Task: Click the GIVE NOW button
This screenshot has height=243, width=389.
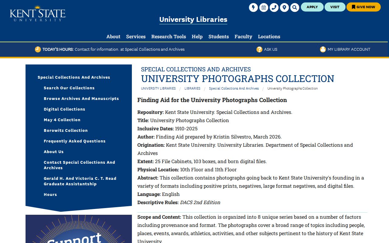Action: click(x=363, y=7)
